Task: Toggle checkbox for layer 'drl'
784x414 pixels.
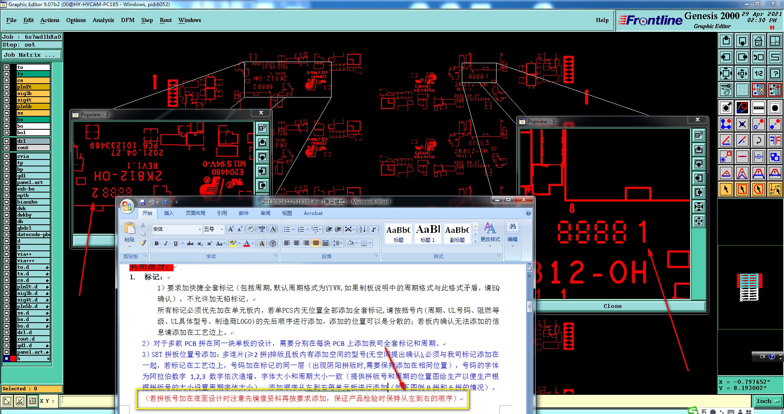Action: (x=7, y=141)
